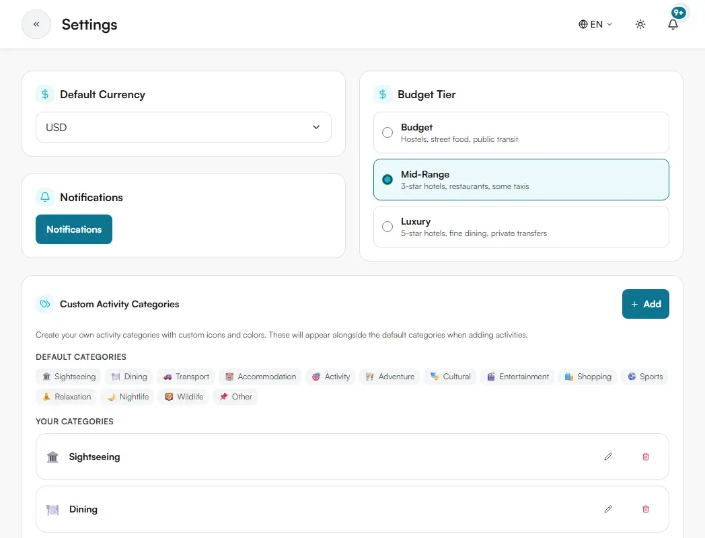Click the Activity category chip
The width and height of the screenshot is (705, 538).
coord(330,377)
